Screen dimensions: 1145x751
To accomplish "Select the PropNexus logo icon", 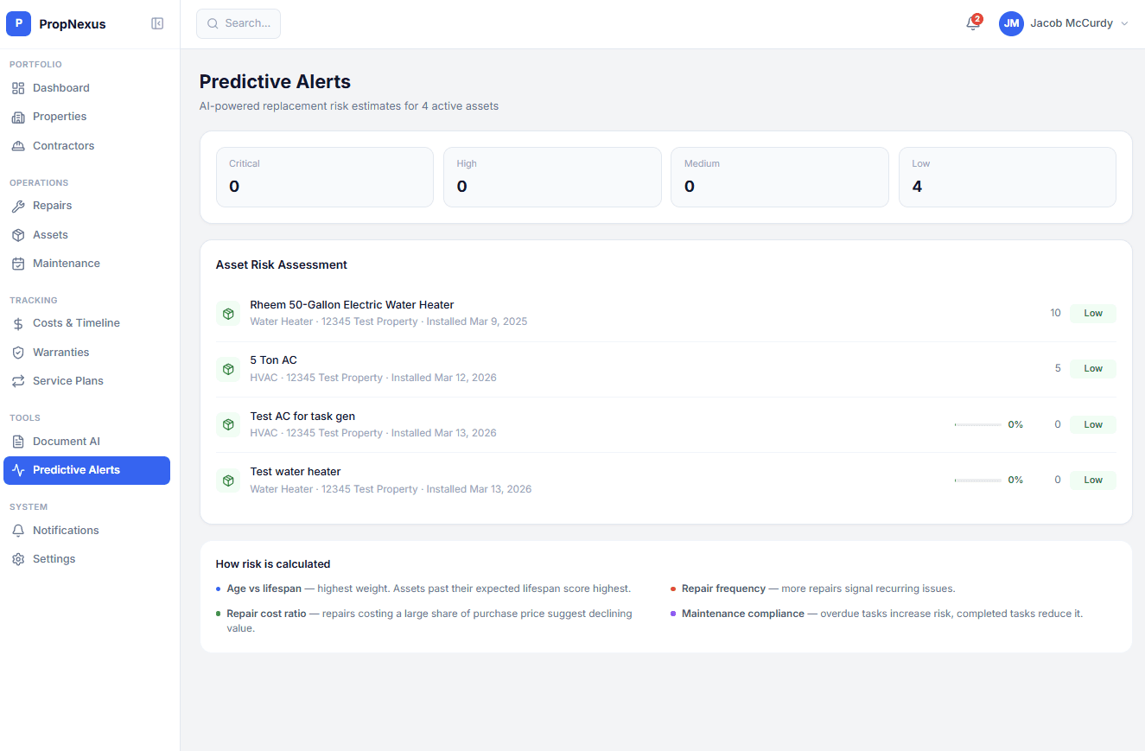I will [18, 23].
